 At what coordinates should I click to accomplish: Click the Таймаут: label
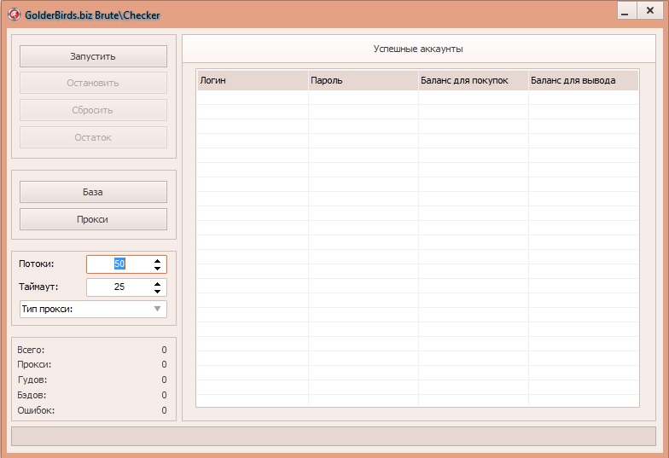38,287
